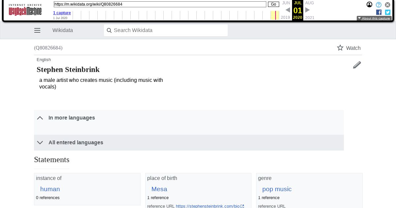Image resolution: width=396 pixels, height=208 pixels.
Task: Click 1 reference under pop music
Action: pyautogui.click(x=269, y=198)
